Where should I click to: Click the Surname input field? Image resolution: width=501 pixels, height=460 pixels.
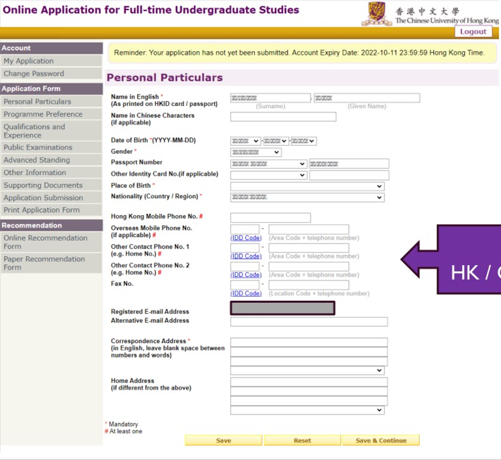coord(270,98)
